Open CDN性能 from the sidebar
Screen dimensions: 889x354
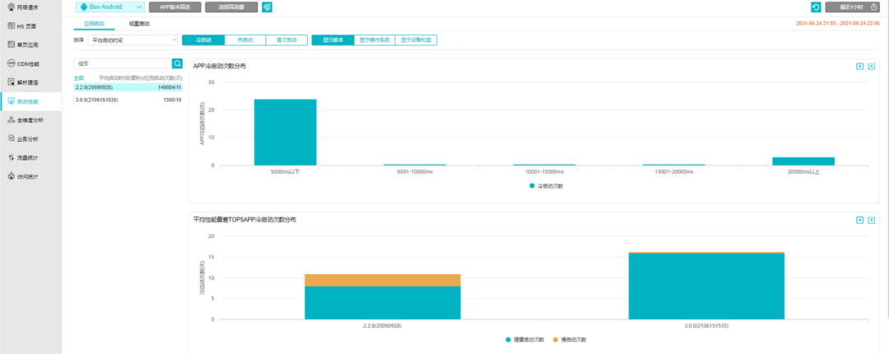[x=30, y=63]
